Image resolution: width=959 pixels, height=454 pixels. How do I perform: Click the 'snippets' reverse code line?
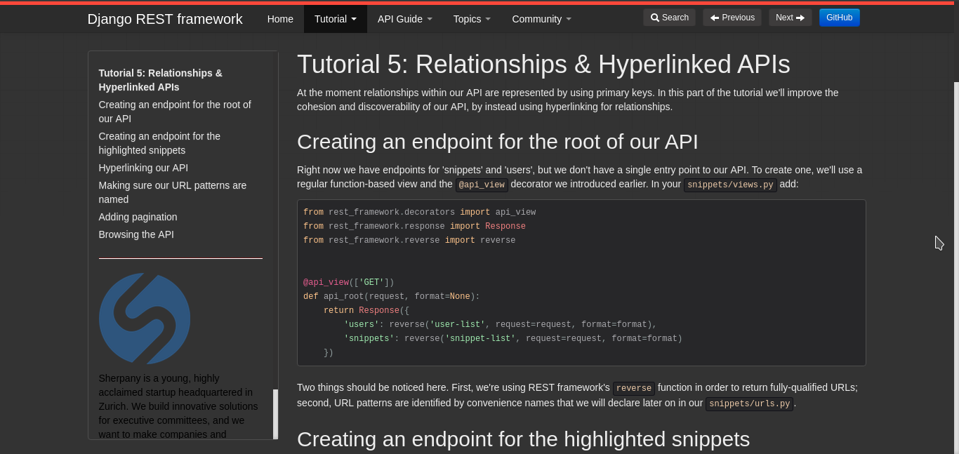(512, 338)
